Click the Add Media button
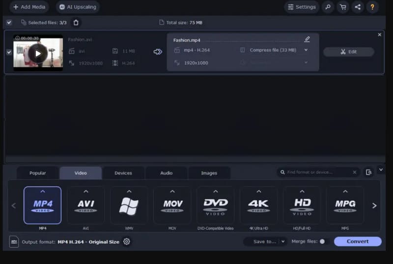 click(x=29, y=7)
